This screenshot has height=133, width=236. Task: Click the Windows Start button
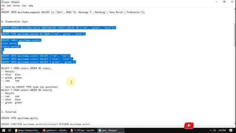(x=3, y=130)
